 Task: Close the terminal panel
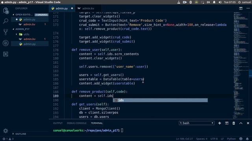coord(248,123)
